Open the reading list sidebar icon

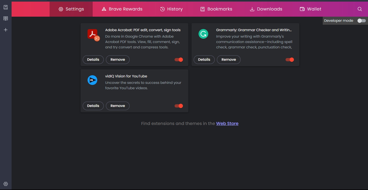click(6, 19)
